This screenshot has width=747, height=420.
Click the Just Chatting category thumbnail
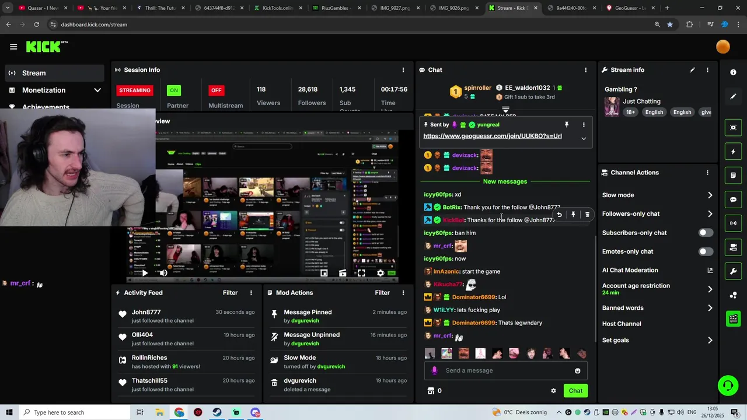point(612,107)
